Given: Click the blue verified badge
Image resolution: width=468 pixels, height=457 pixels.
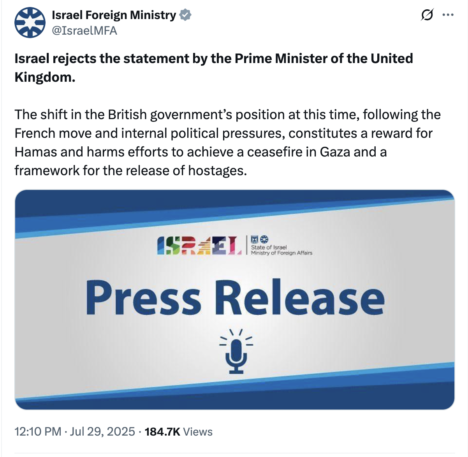Looking at the screenshot, I should [185, 15].
